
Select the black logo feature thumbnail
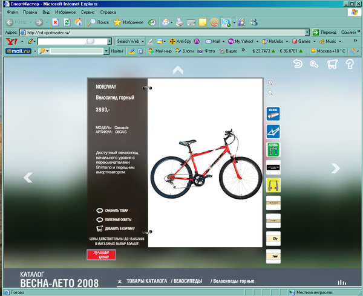273,167
